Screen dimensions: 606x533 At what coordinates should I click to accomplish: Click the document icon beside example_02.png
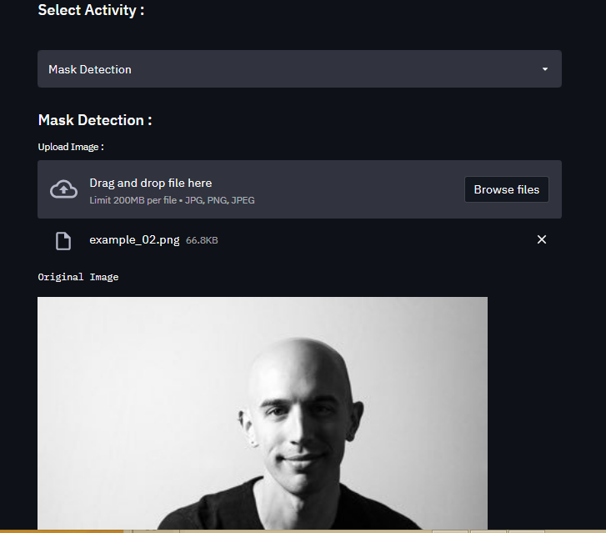[x=63, y=240]
